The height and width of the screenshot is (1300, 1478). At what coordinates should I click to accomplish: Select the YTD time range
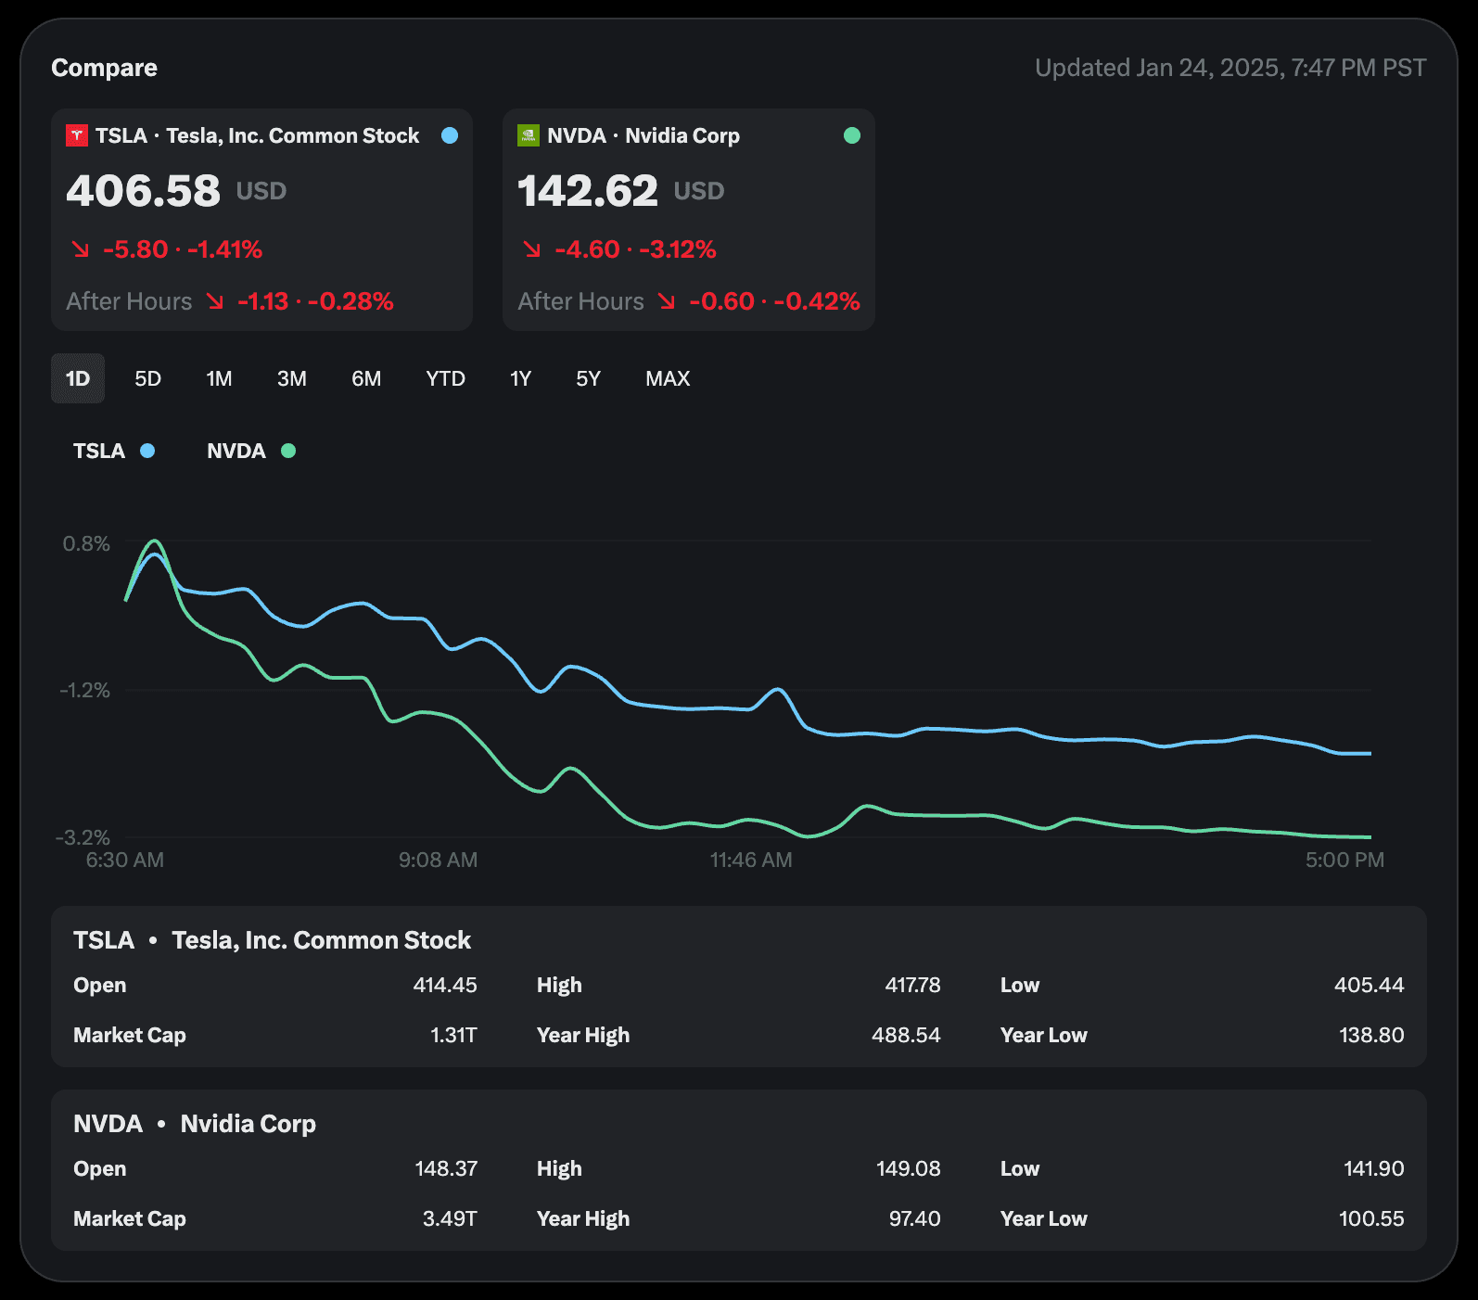pyautogui.click(x=446, y=378)
